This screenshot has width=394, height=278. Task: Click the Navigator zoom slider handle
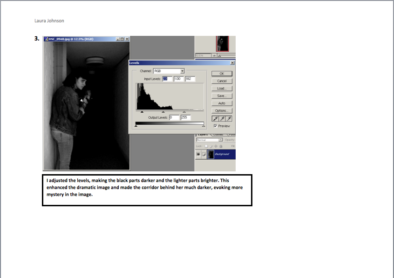[x=219, y=56]
